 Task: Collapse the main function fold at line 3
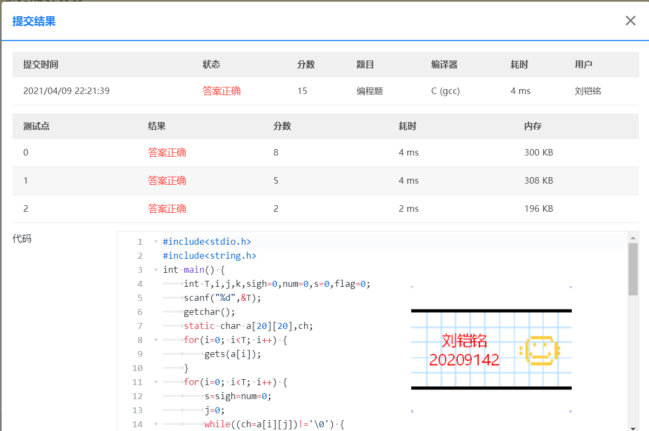click(x=156, y=270)
